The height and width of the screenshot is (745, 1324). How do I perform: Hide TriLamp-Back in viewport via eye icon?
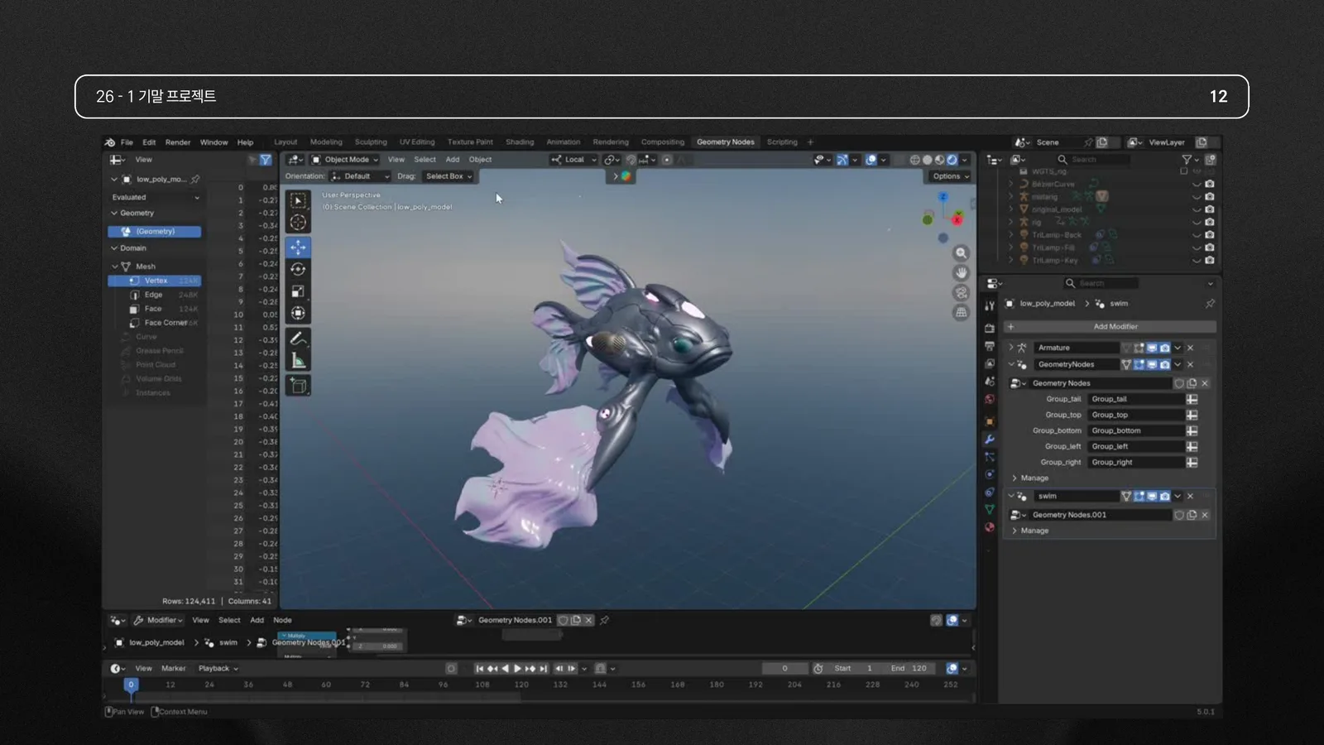pos(1197,235)
